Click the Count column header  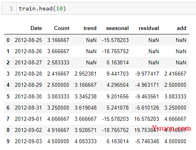point(62,28)
